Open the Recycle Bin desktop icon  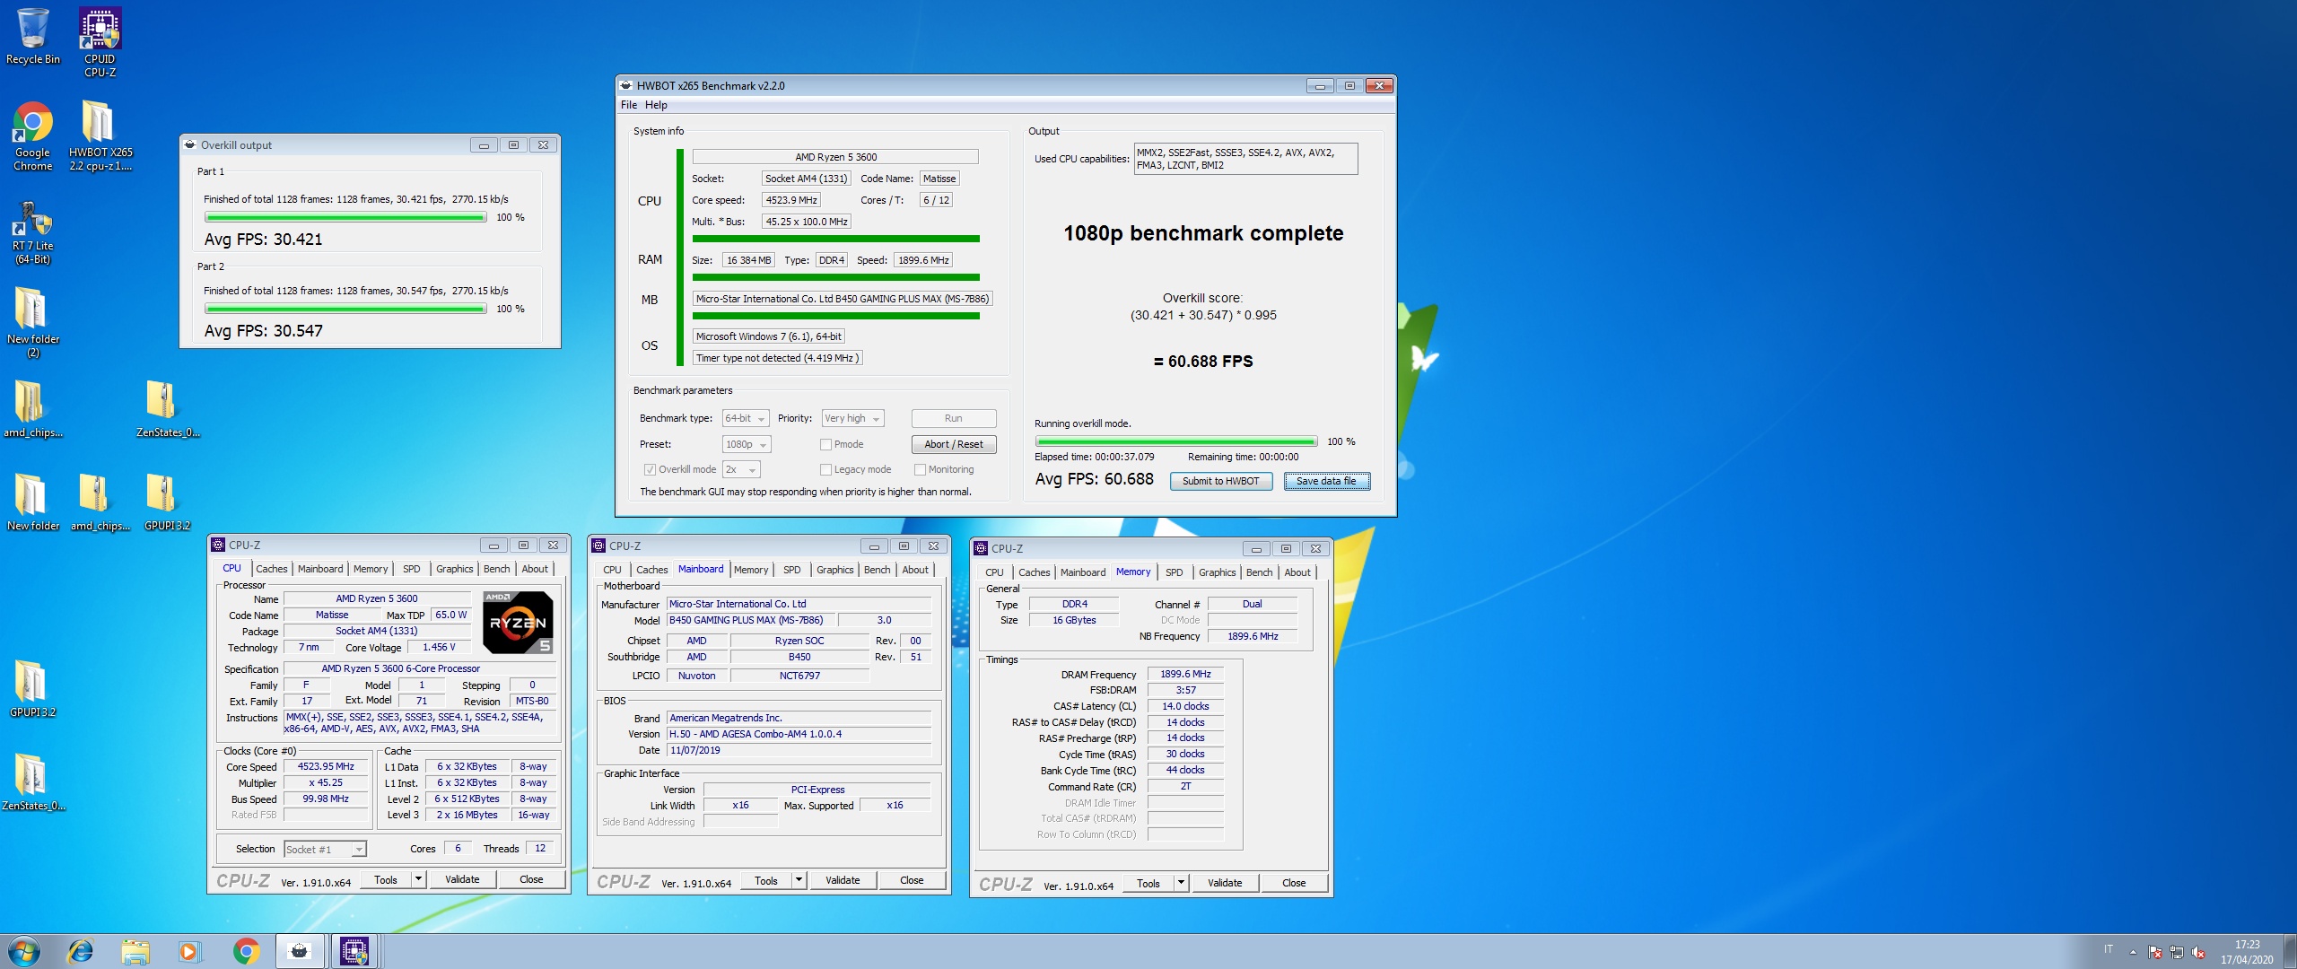coord(32,36)
